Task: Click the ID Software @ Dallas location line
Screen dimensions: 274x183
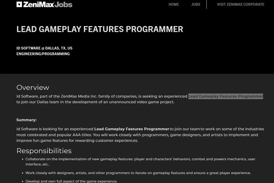Action: click(x=44, y=48)
